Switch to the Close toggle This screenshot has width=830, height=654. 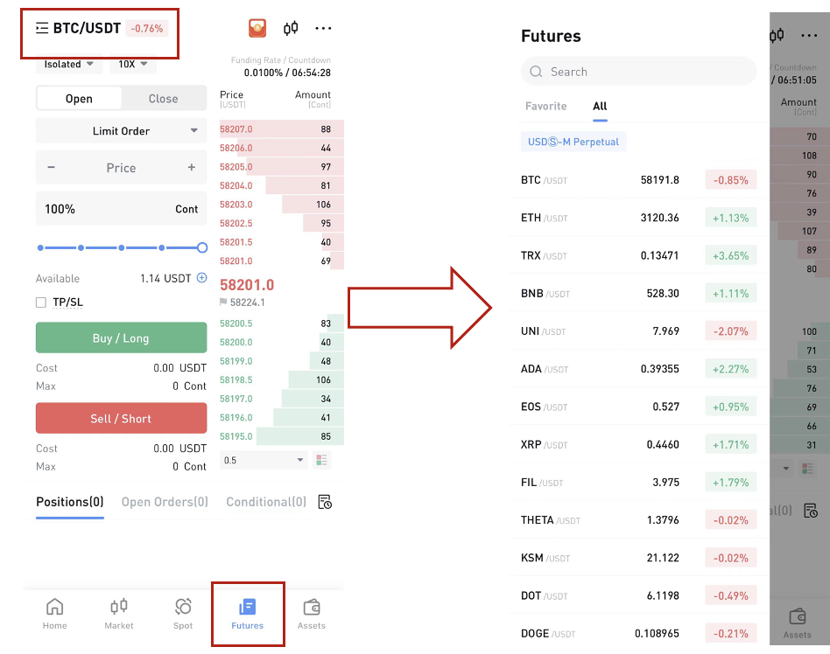pyautogui.click(x=163, y=99)
